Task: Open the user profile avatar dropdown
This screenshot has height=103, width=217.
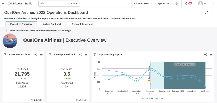Action: click(x=202, y=4)
